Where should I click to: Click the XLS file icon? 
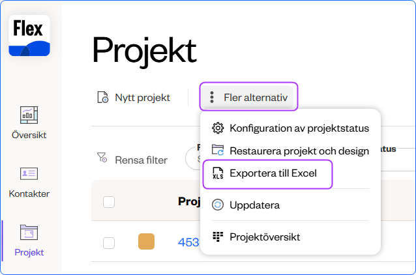(x=218, y=174)
